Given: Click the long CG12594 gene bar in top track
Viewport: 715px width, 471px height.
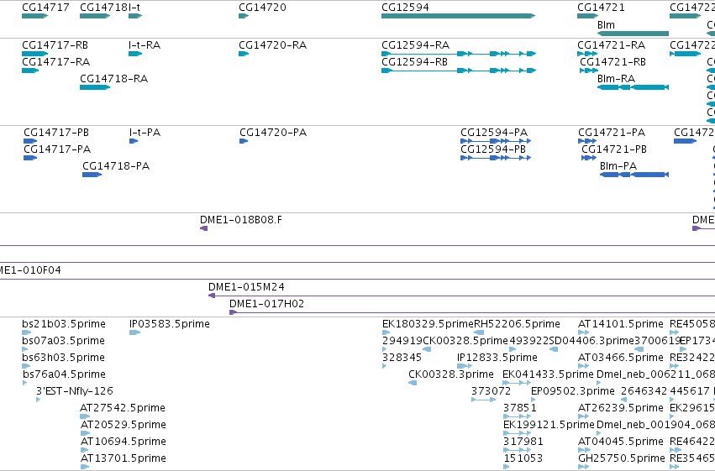Looking at the screenshot, I should click(458, 16).
